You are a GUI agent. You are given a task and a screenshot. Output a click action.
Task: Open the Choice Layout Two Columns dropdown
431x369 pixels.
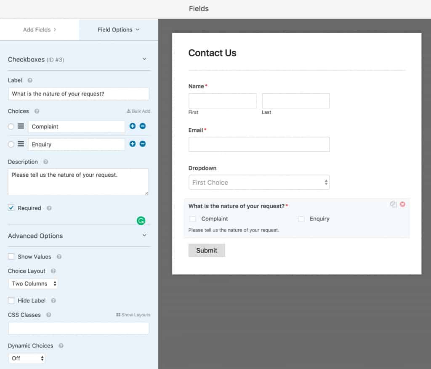coord(33,284)
